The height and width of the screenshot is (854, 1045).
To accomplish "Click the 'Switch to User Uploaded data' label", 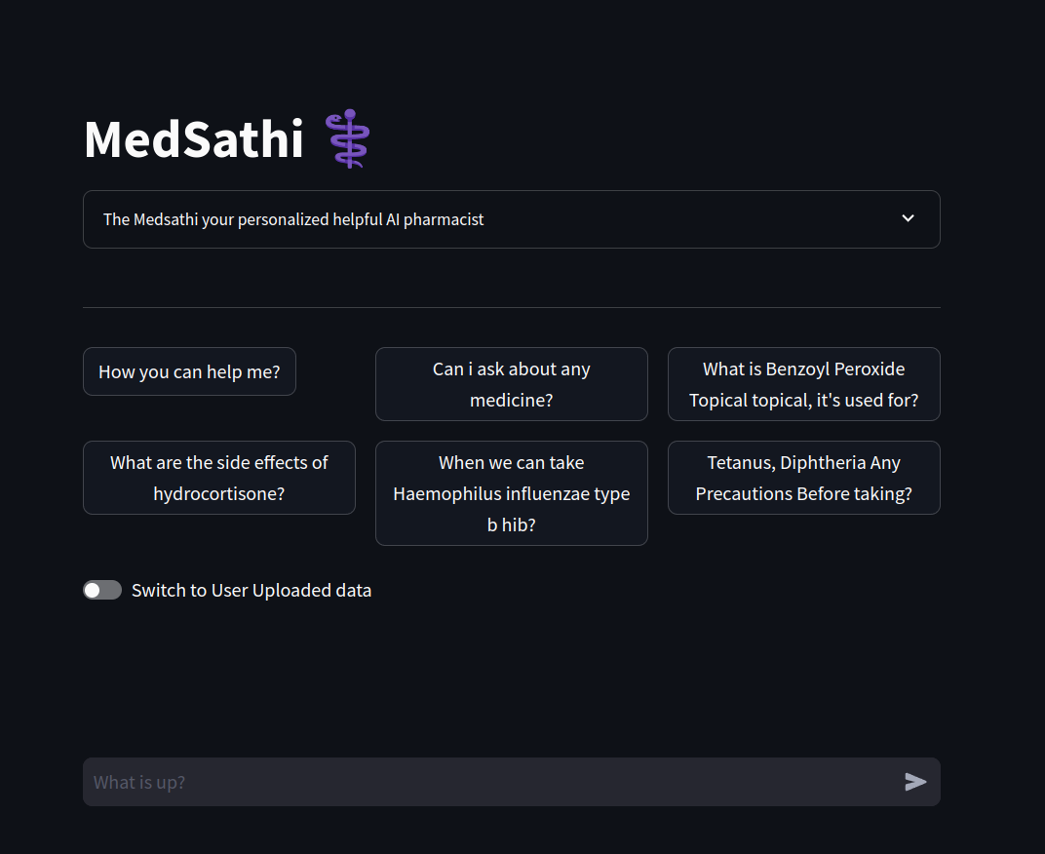I will pos(252,590).
